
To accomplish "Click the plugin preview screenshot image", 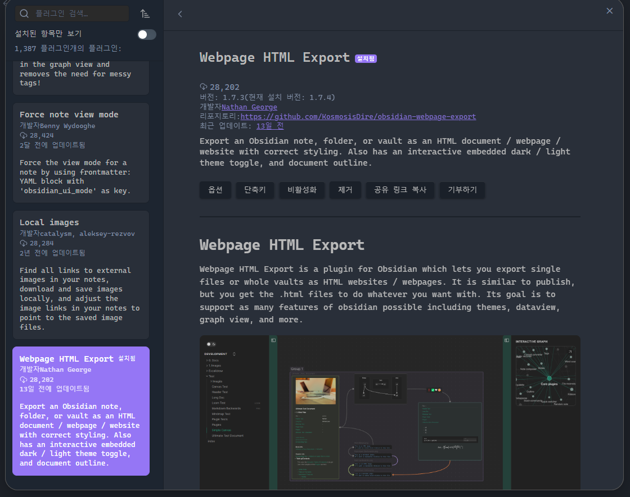I will [390, 412].
